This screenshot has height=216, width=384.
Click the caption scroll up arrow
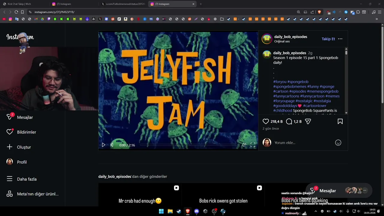tap(346, 49)
